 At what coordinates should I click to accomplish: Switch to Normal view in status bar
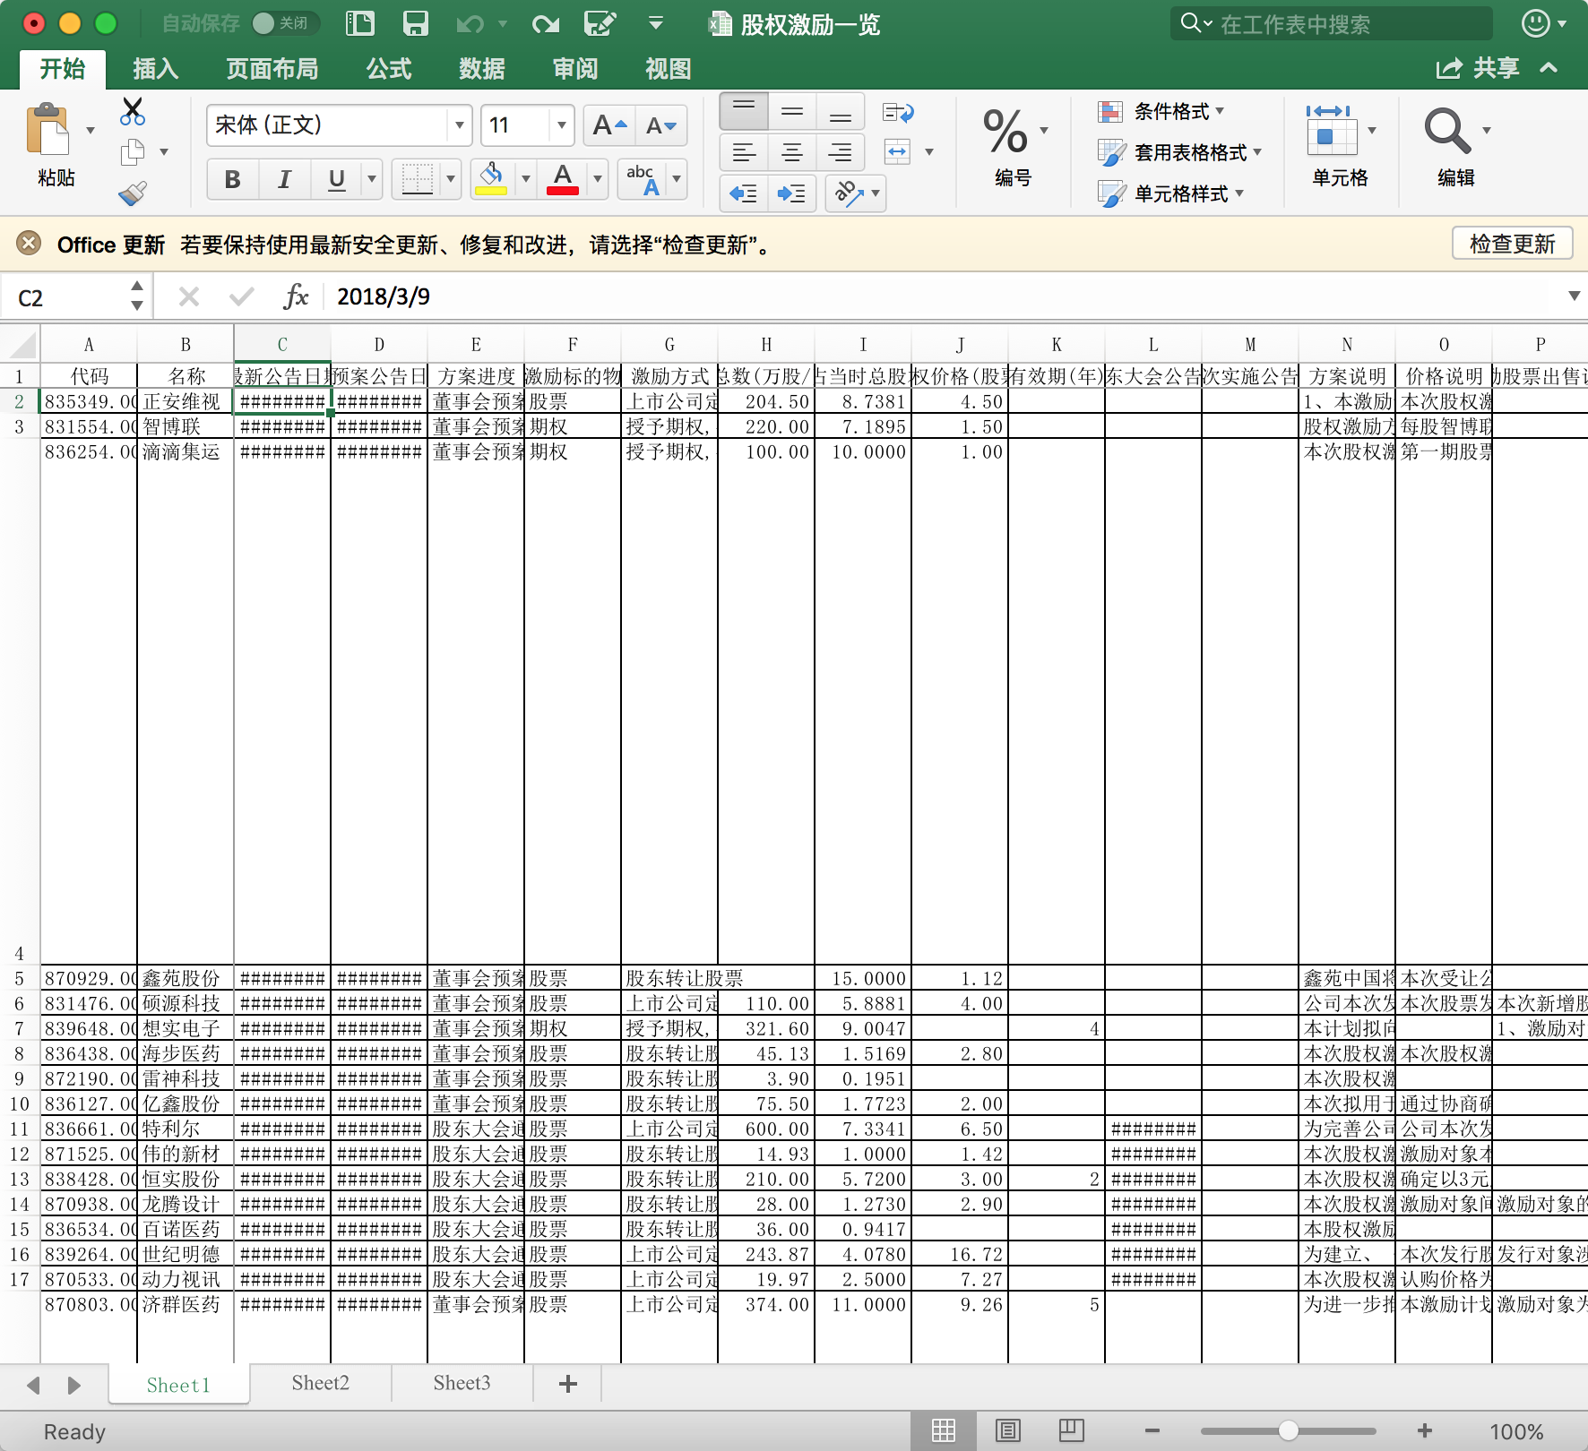pos(944,1430)
